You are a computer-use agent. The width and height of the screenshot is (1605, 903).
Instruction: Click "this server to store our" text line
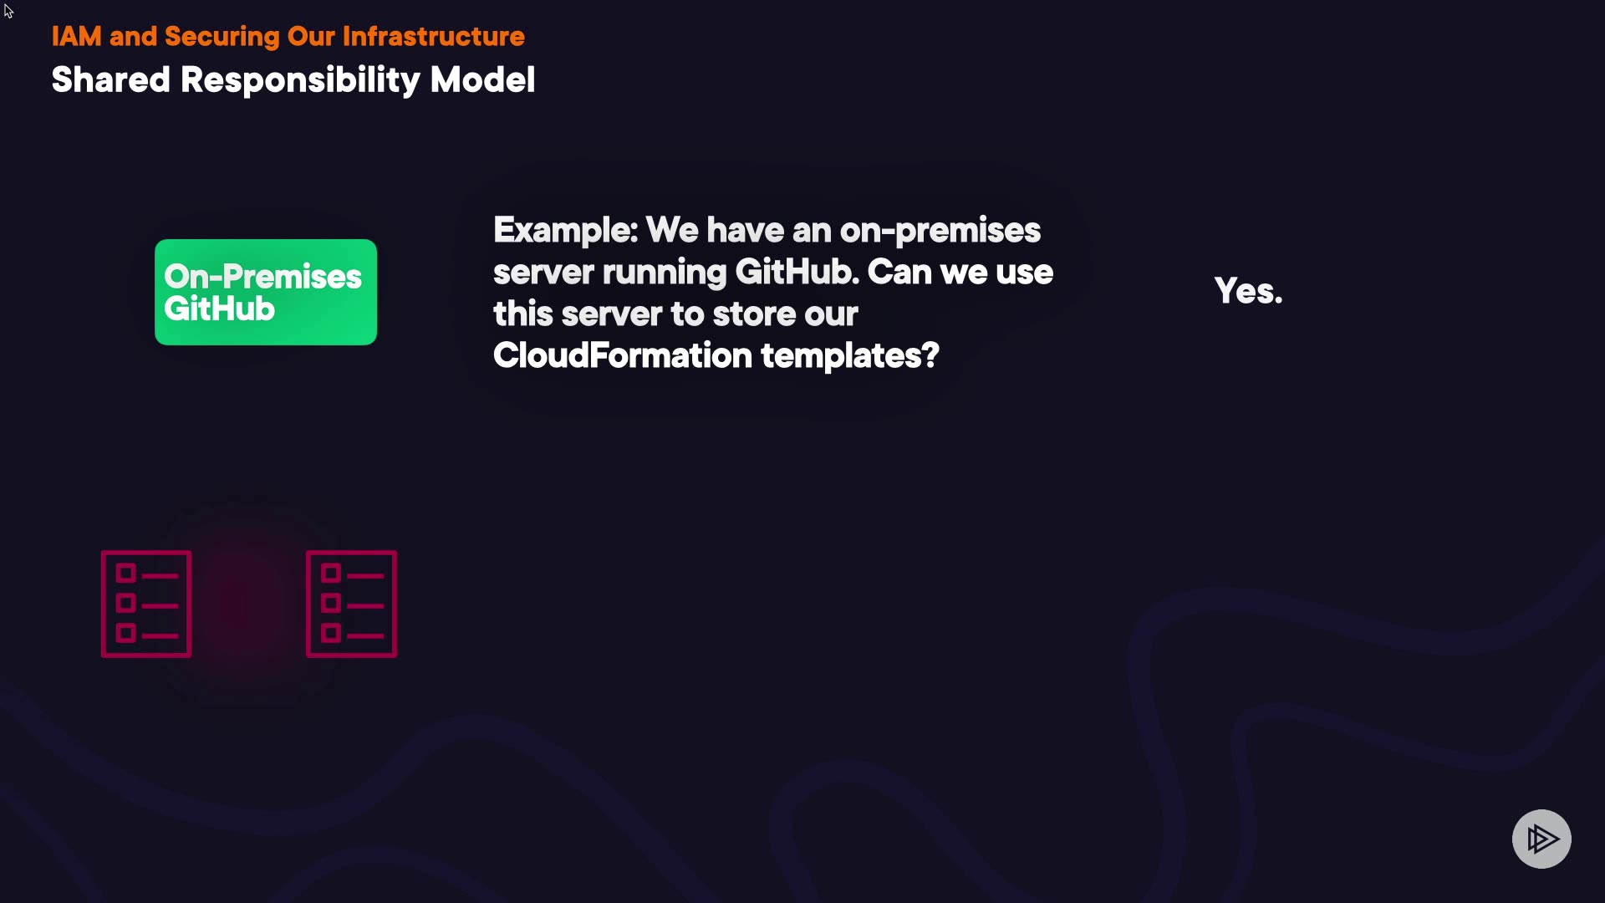pos(675,314)
